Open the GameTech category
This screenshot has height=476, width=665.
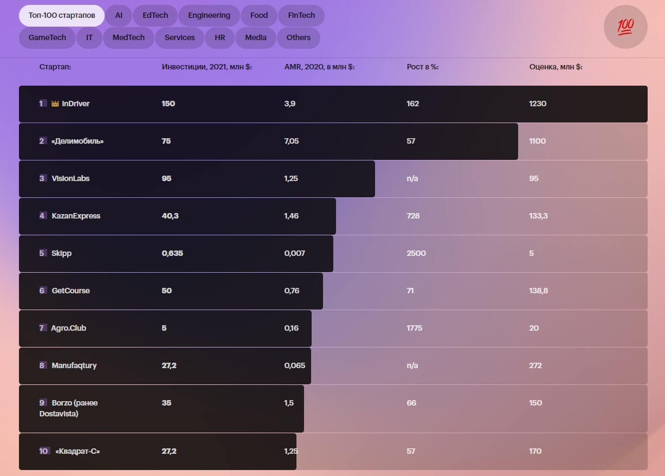pyautogui.click(x=47, y=38)
